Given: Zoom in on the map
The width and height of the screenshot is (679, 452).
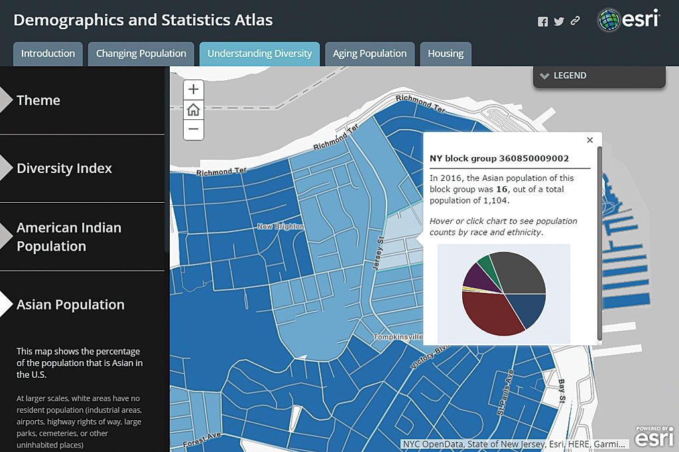Looking at the screenshot, I should pyautogui.click(x=193, y=89).
